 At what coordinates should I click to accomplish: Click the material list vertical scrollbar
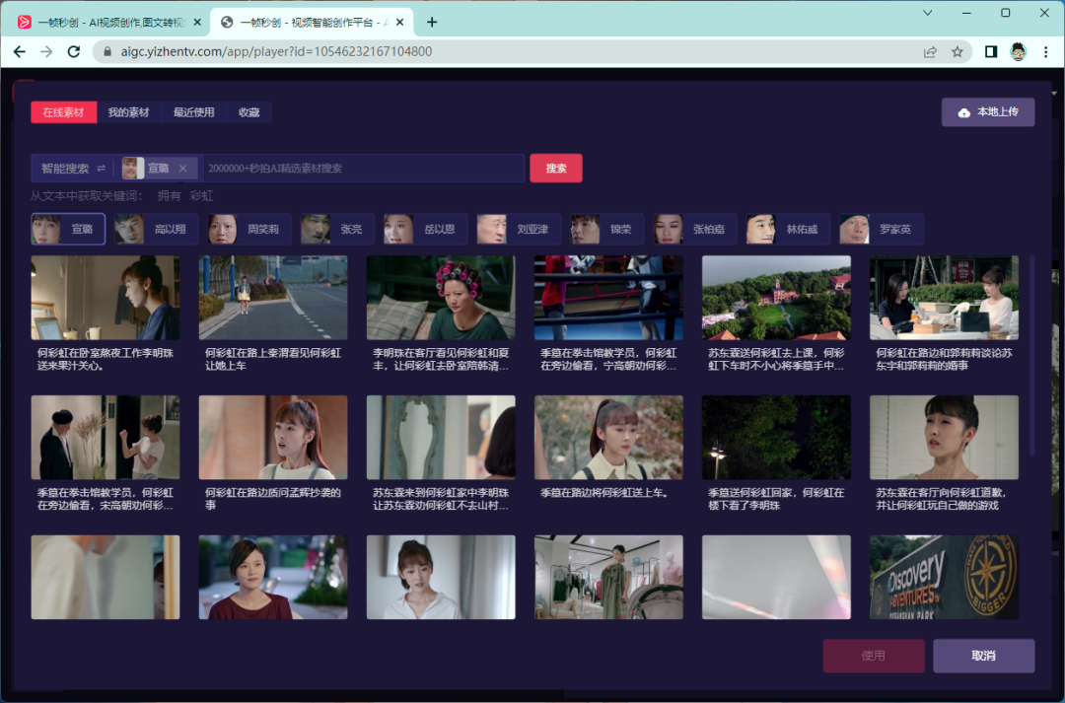(1031, 356)
